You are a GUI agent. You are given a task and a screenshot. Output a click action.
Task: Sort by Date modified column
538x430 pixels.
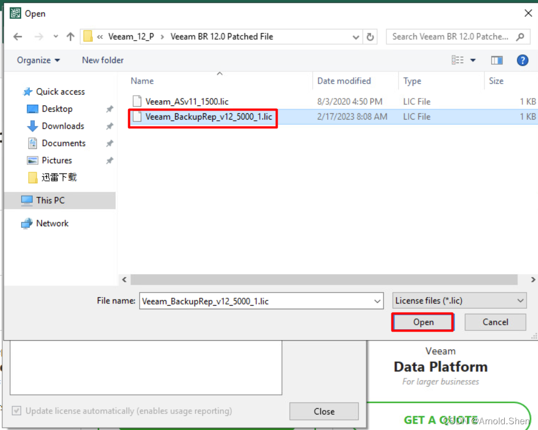tap(344, 81)
